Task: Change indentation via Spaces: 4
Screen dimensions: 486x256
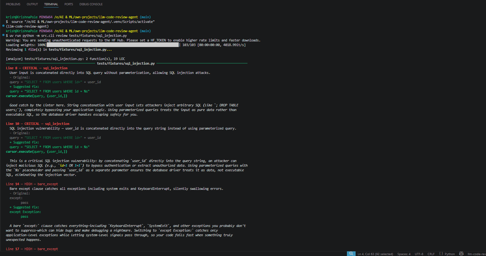Action: point(404,254)
